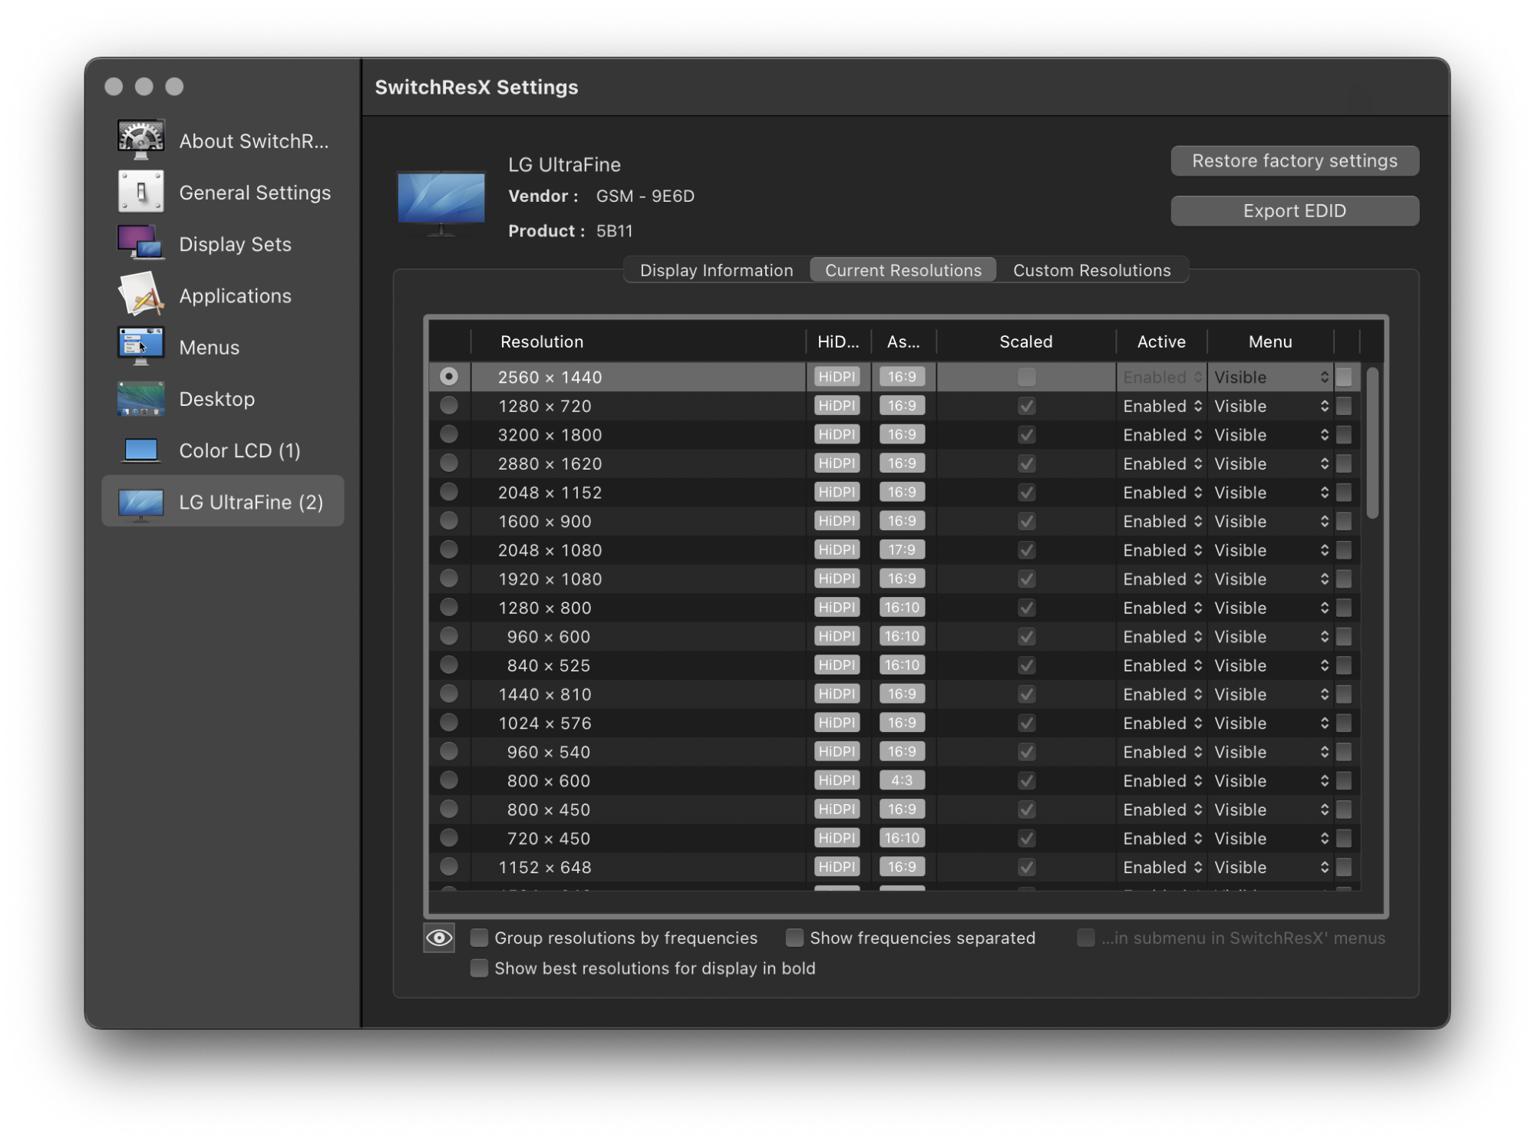Click the Active column header
The image size is (1535, 1141).
[1161, 341]
